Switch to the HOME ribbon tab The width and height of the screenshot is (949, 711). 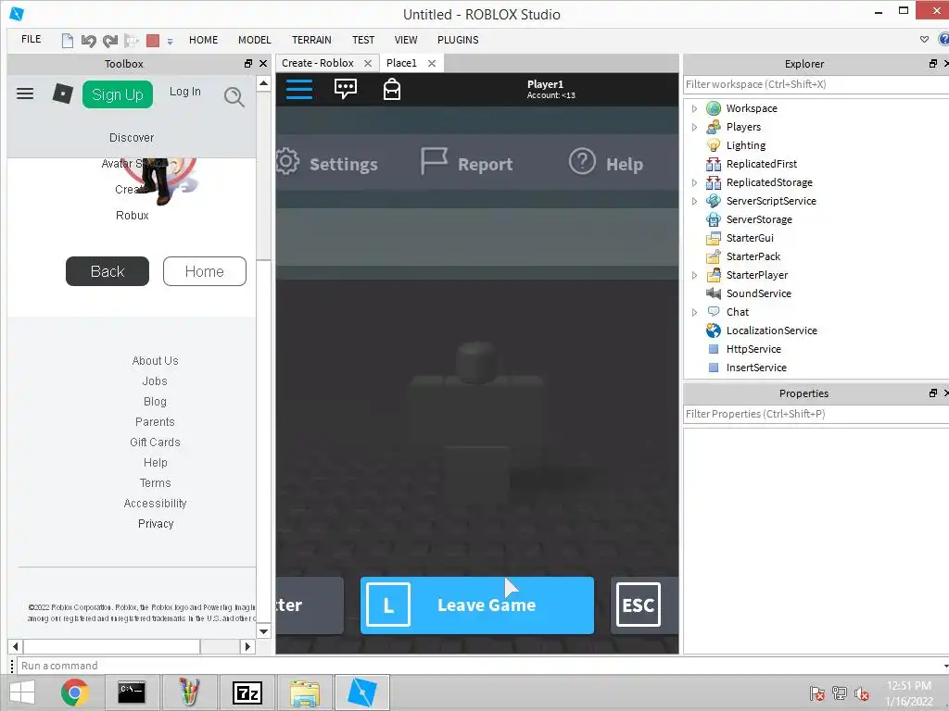click(203, 40)
